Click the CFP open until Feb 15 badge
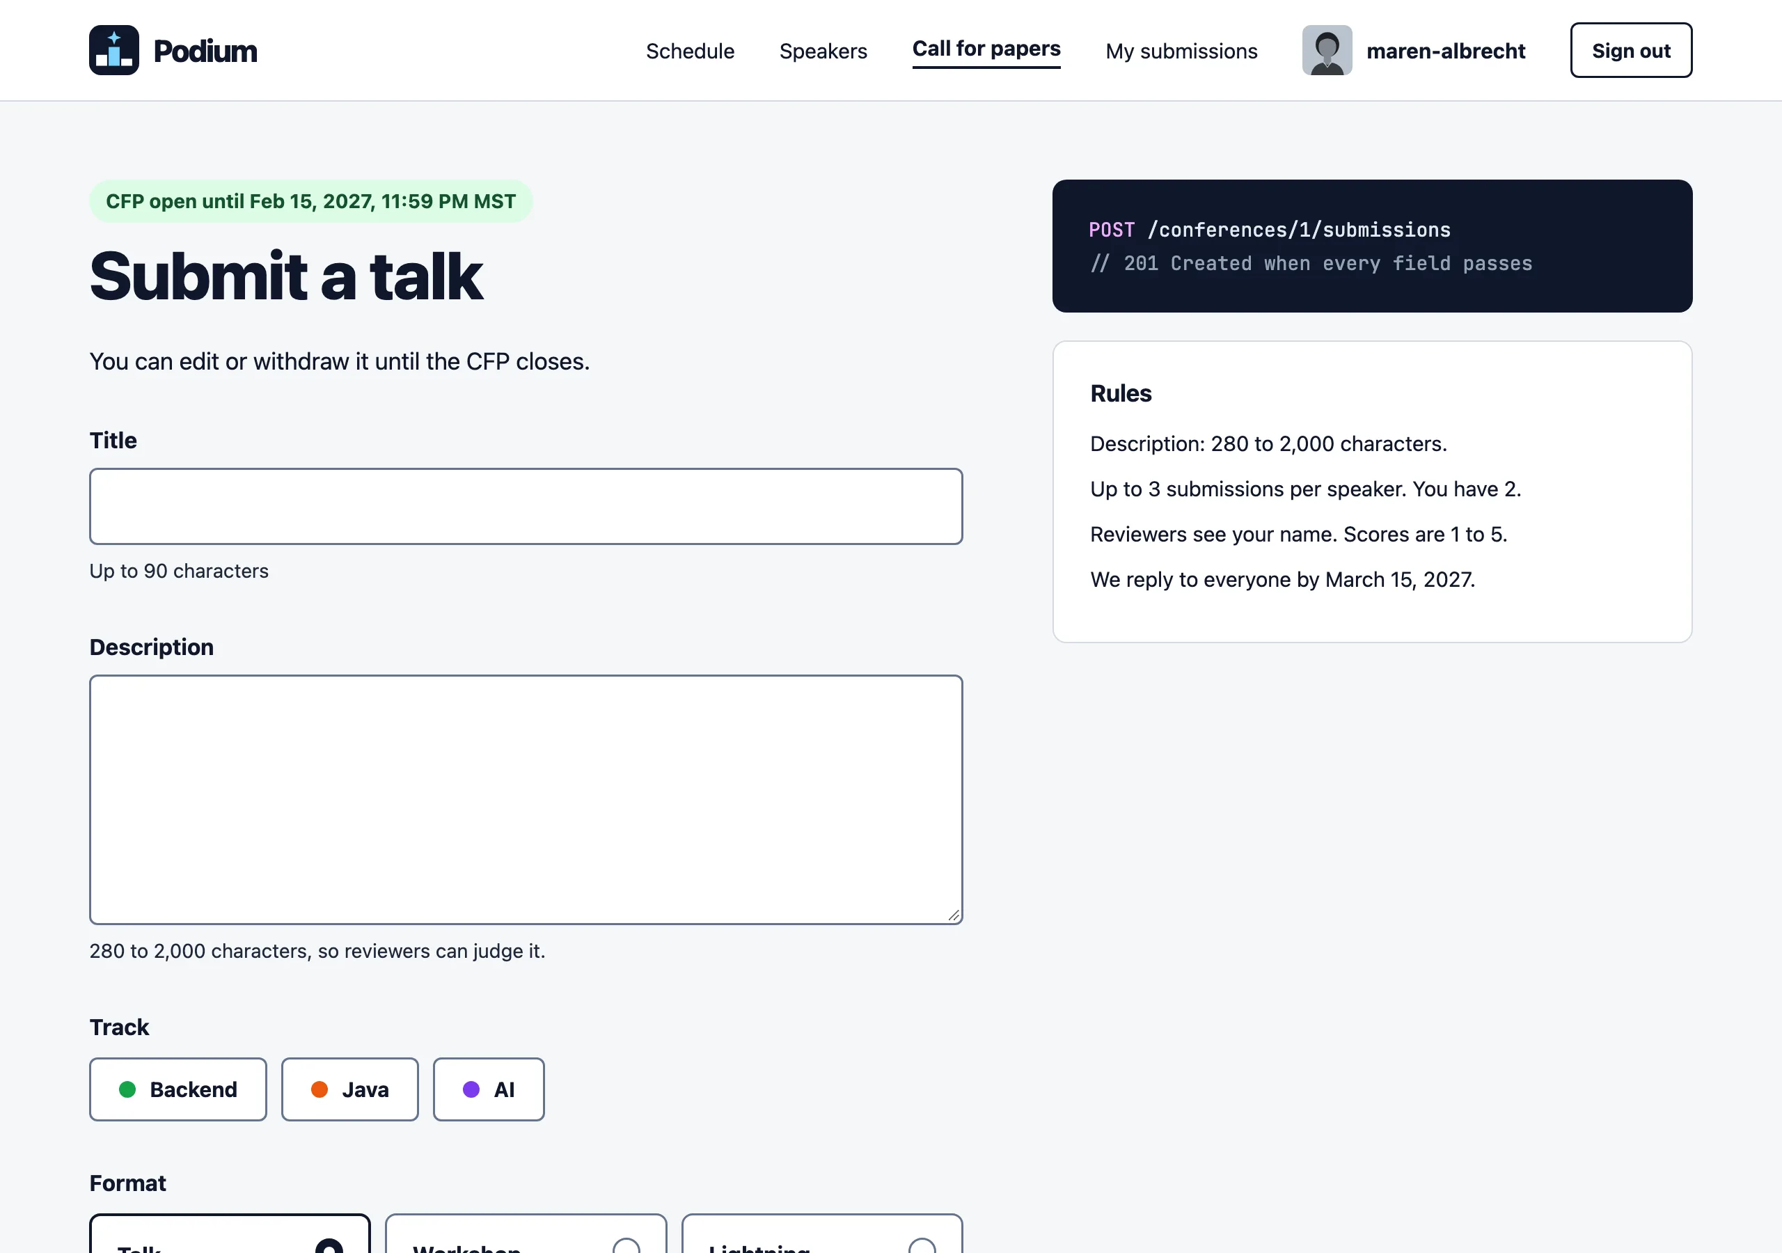Screen dimensions: 1782x1253 [310, 201]
